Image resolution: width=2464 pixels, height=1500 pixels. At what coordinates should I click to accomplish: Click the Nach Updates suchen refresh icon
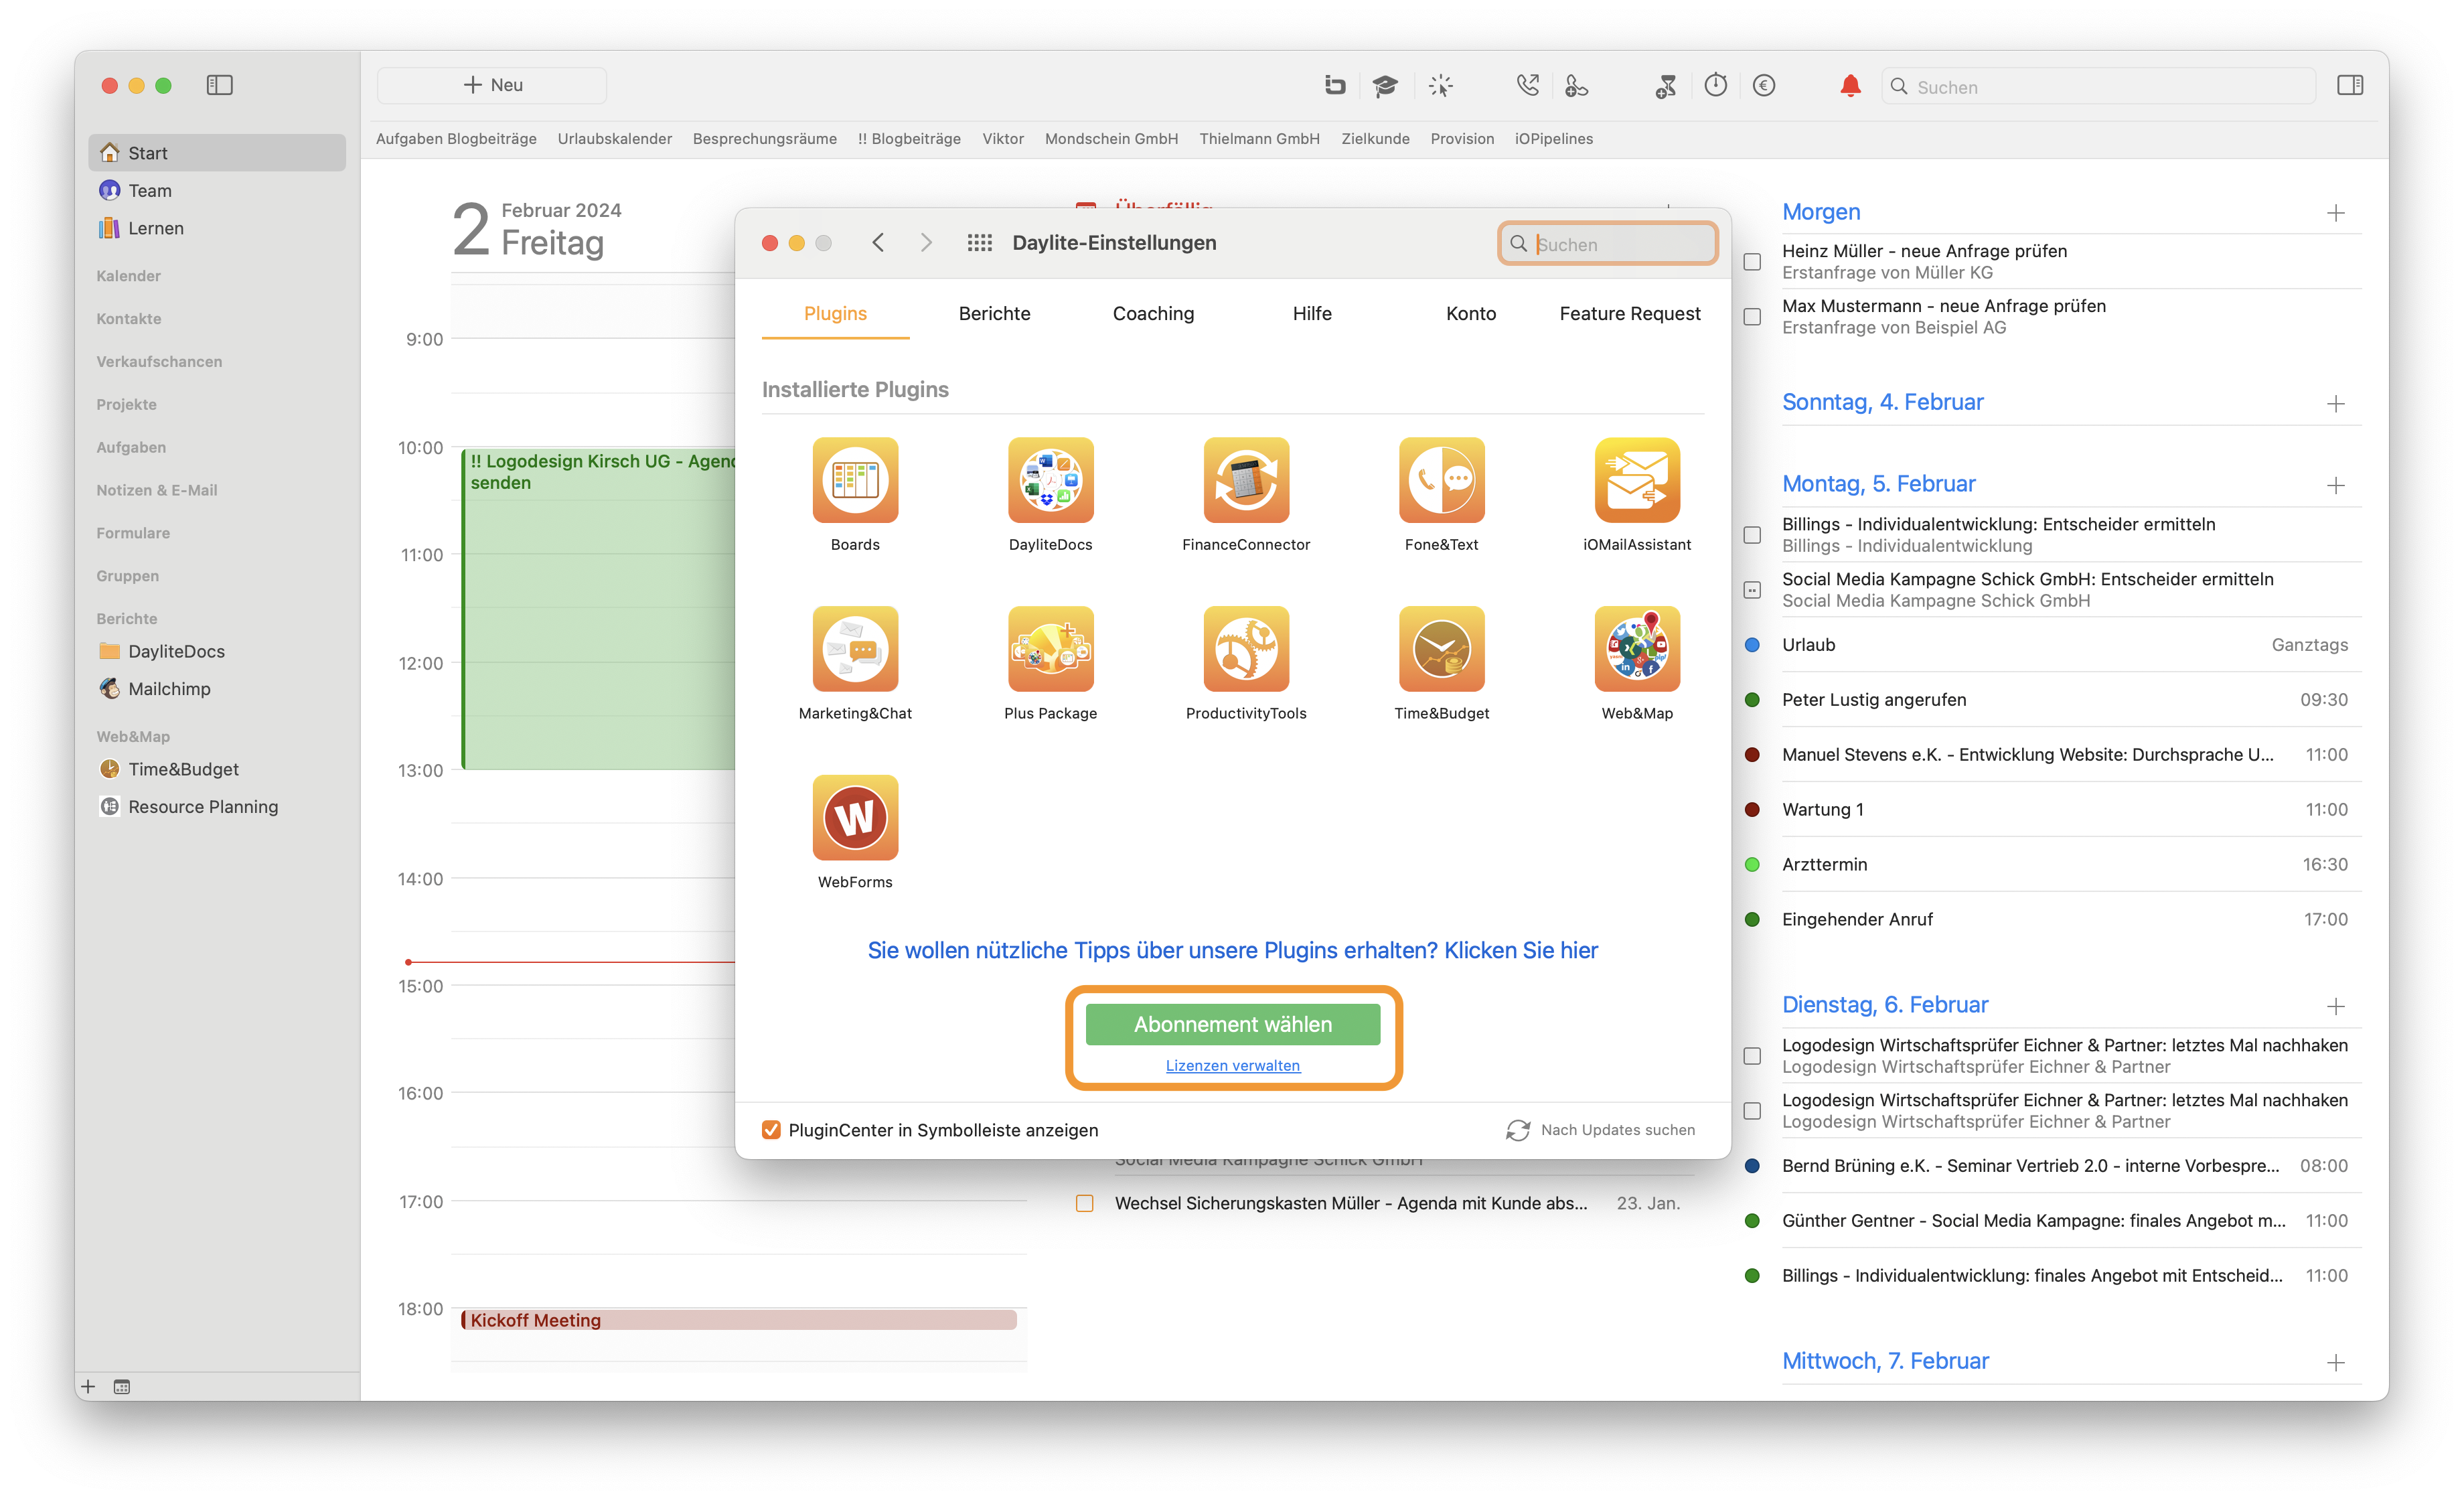click(1518, 1130)
